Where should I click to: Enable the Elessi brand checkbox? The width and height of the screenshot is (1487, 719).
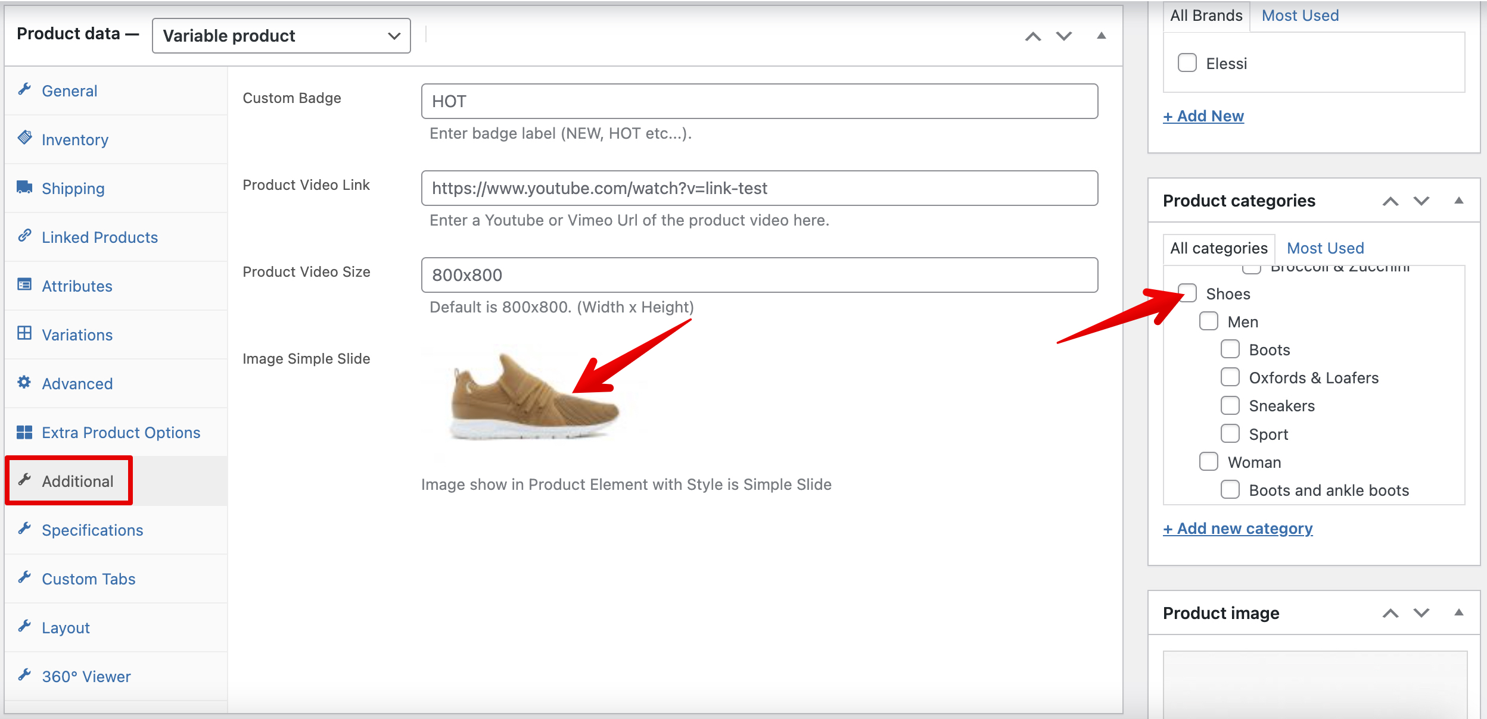tap(1187, 63)
